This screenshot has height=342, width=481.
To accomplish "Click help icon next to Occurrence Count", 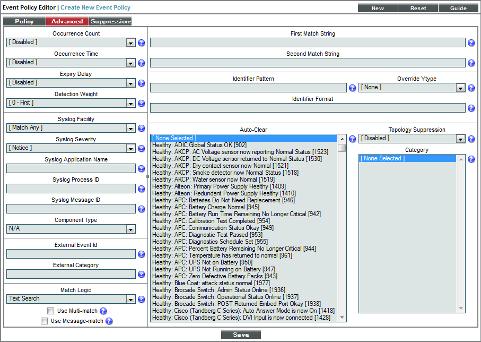I will (x=142, y=43).
